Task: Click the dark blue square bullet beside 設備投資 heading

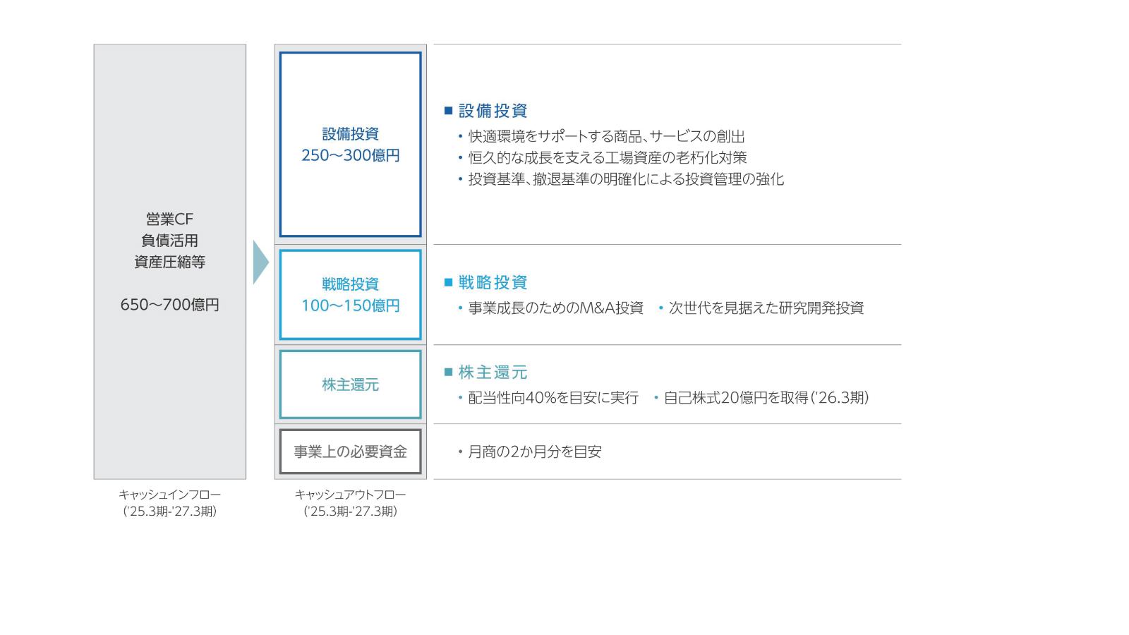Action: click(448, 111)
